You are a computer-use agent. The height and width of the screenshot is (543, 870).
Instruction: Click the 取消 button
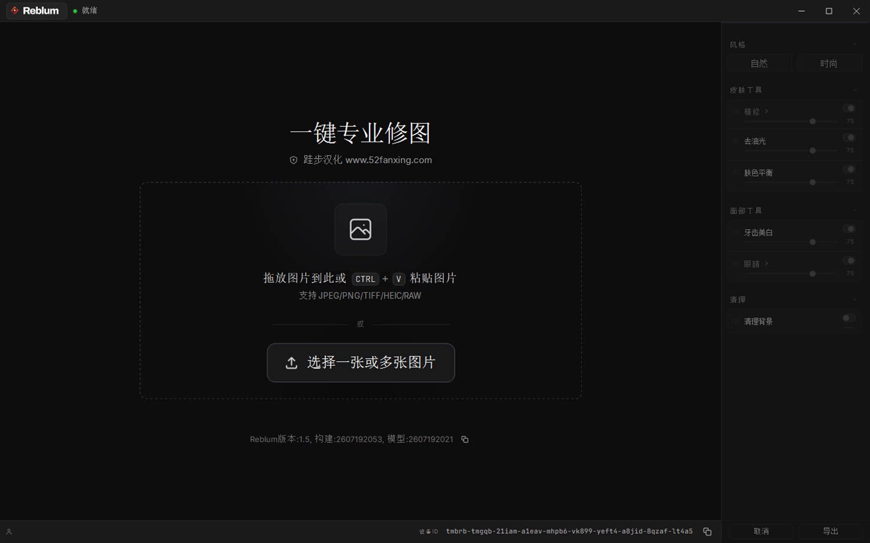click(x=761, y=531)
